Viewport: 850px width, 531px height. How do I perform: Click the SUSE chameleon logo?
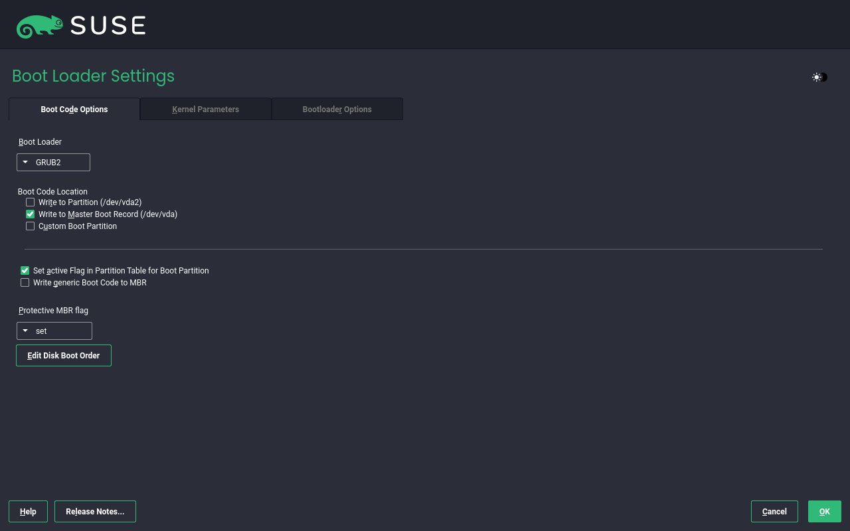click(39, 26)
